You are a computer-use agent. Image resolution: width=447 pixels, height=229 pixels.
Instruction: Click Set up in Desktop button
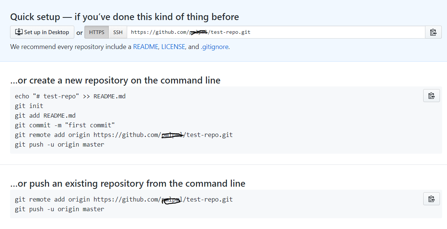pos(42,32)
